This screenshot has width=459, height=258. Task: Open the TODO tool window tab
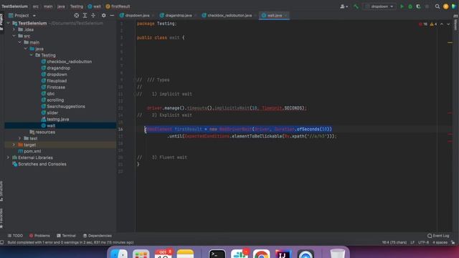point(15,236)
